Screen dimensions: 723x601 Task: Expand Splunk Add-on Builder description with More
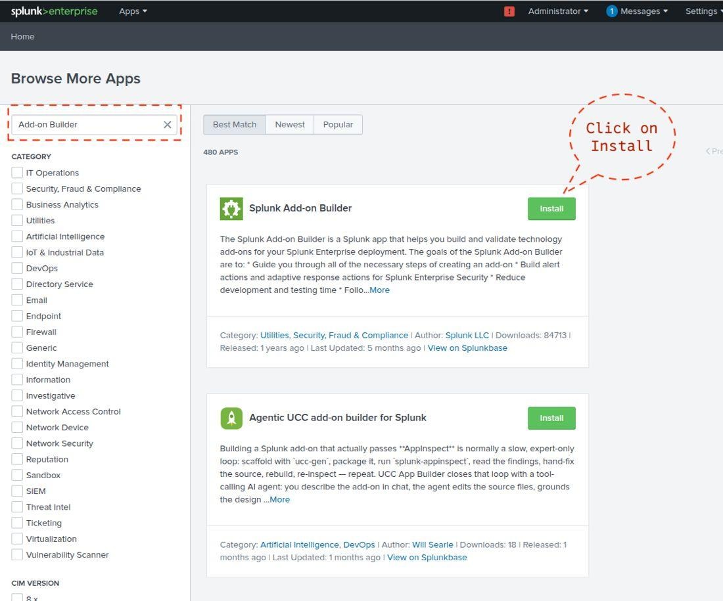379,290
